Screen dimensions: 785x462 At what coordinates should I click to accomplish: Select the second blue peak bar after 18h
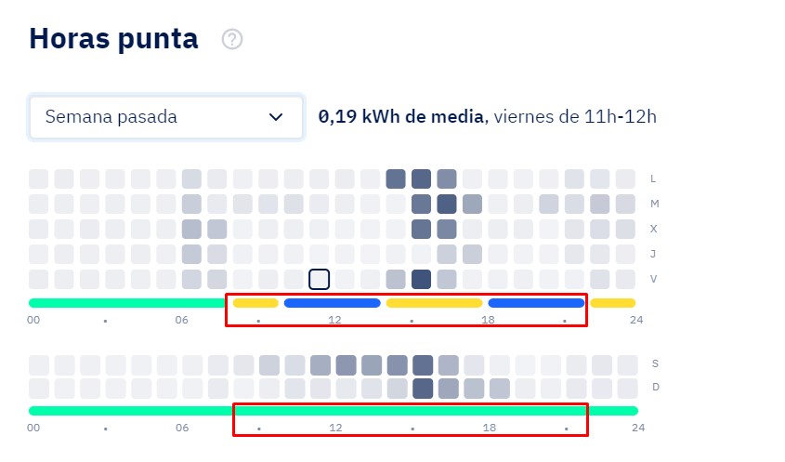point(536,303)
